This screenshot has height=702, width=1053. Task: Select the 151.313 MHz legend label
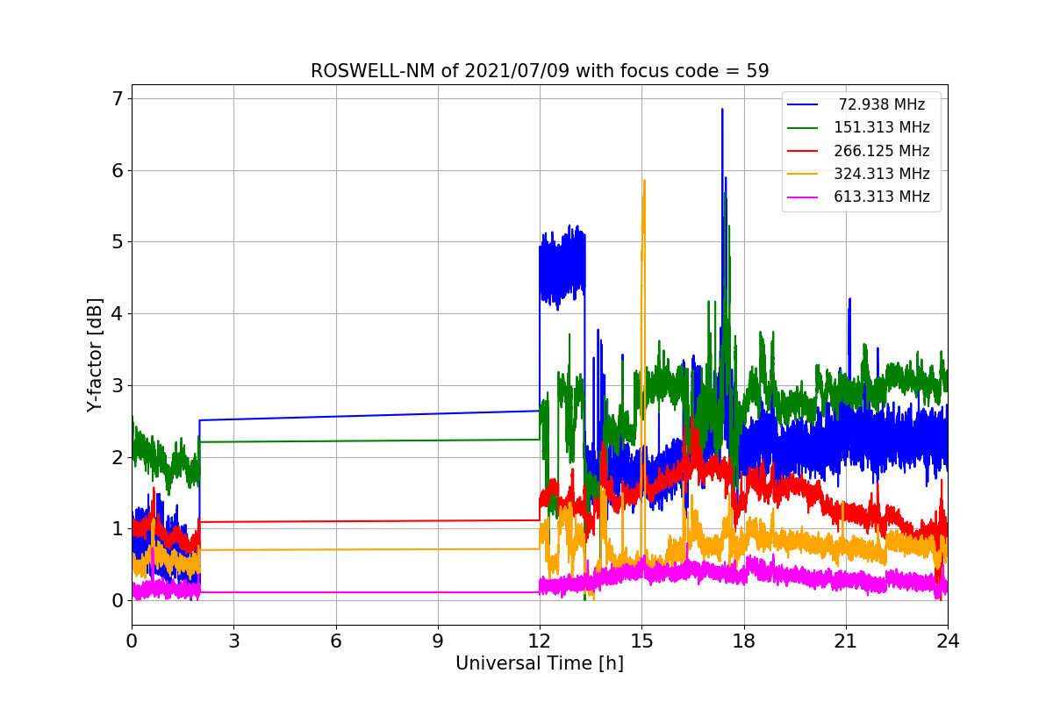click(x=882, y=127)
